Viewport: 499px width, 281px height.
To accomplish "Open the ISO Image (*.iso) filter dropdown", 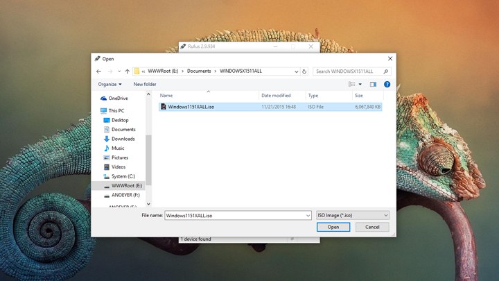I will pyautogui.click(x=353, y=215).
